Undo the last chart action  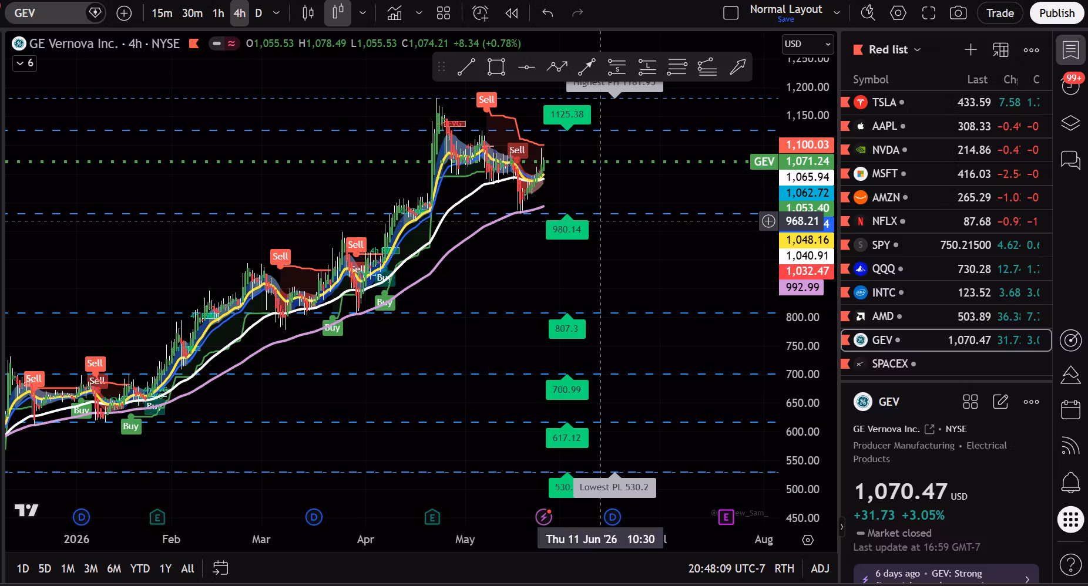point(548,13)
